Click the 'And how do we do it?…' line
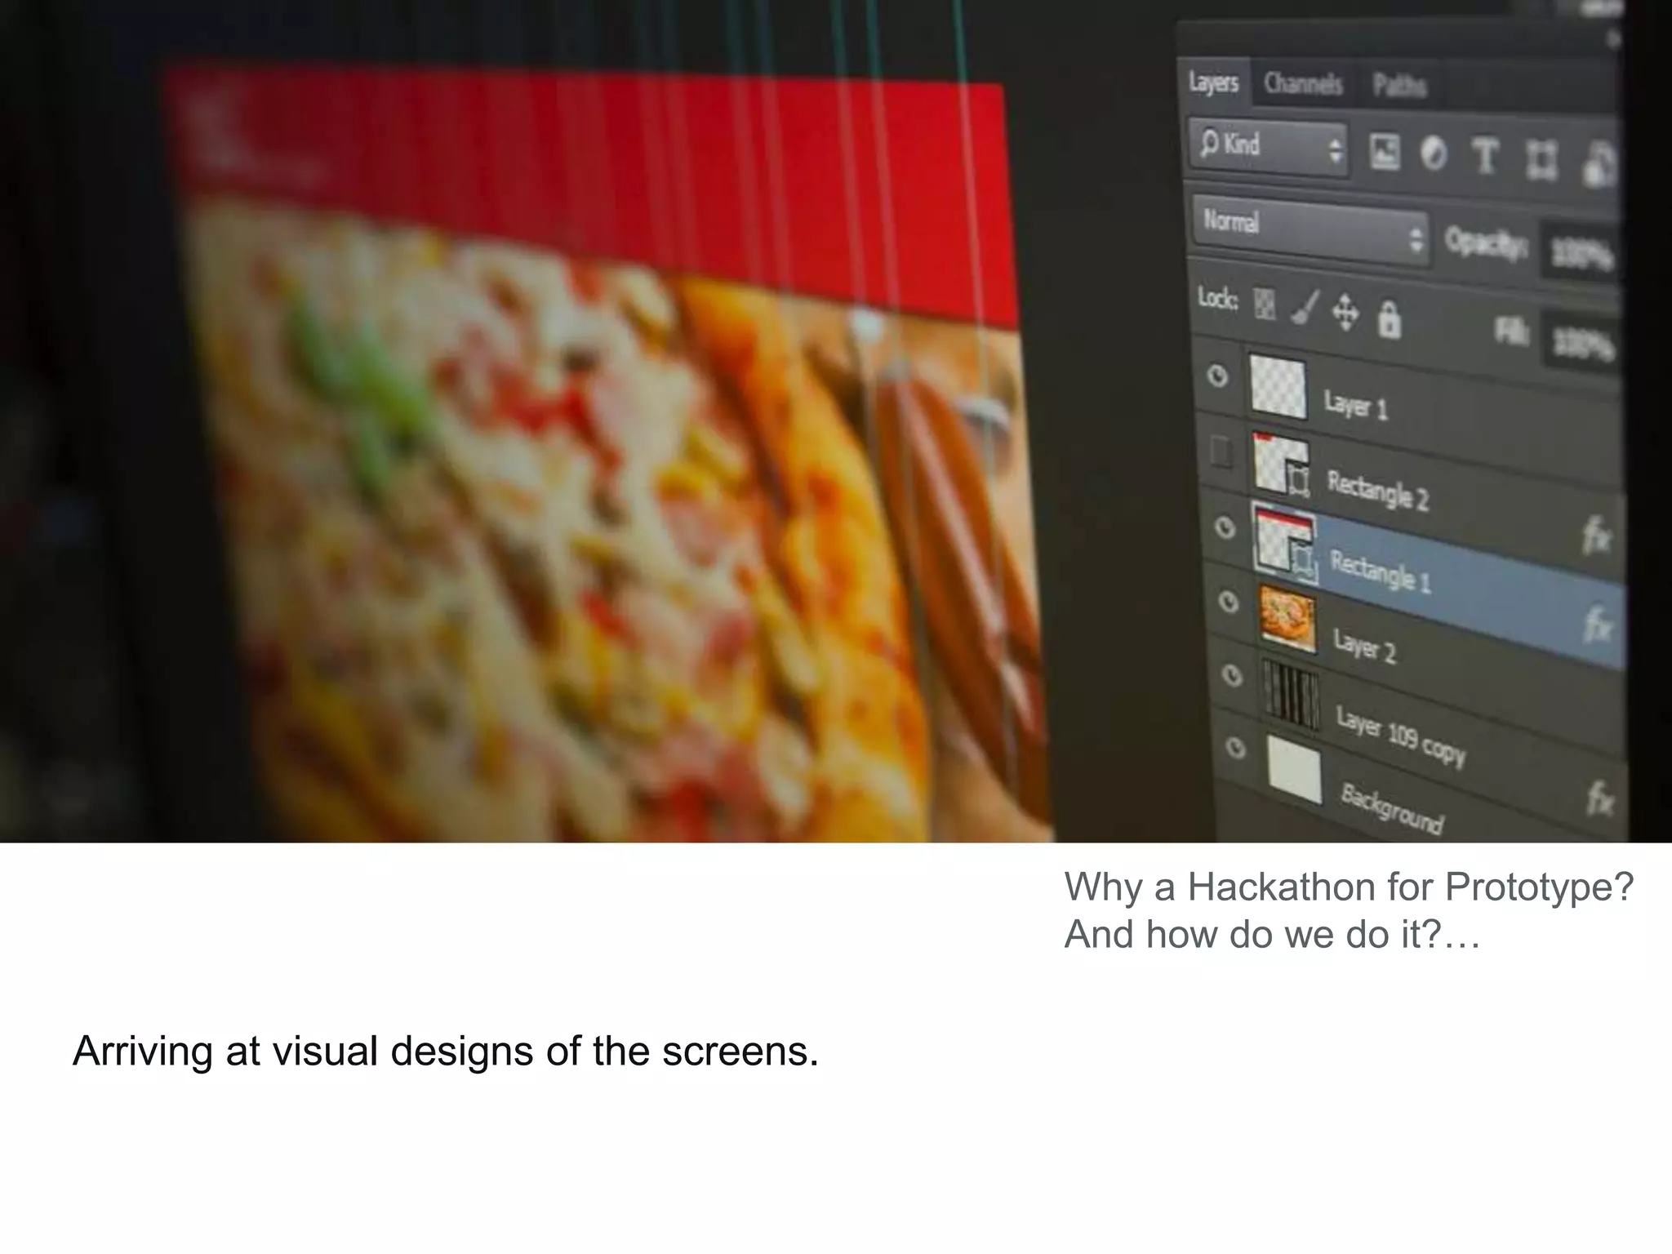Image resolution: width=1672 pixels, height=1254 pixels. coord(1272,935)
